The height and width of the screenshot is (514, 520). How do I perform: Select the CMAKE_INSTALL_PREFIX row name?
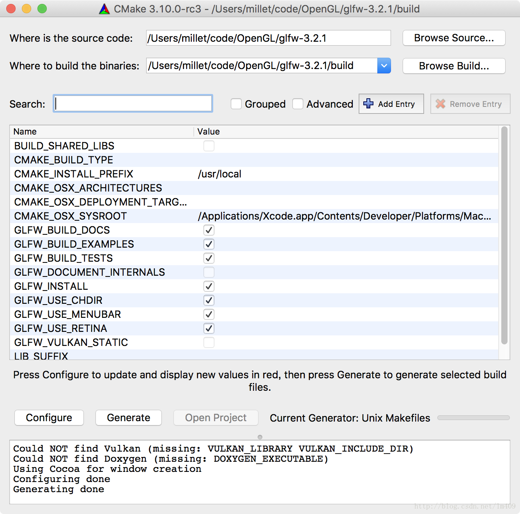(74, 174)
